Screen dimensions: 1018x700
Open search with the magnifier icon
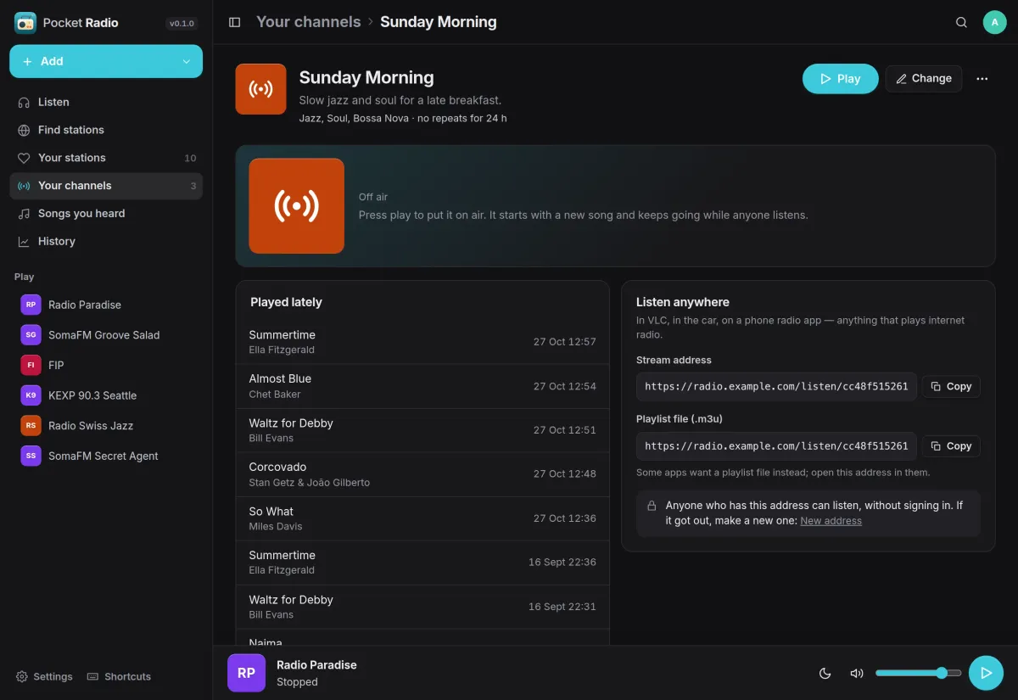[961, 22]
